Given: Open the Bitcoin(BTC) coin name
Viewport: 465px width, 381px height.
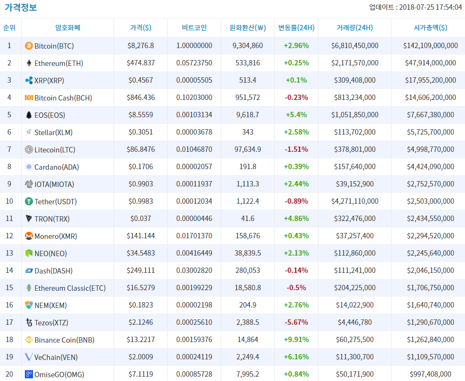Looking at the screenshot, I should coord(54,46).
